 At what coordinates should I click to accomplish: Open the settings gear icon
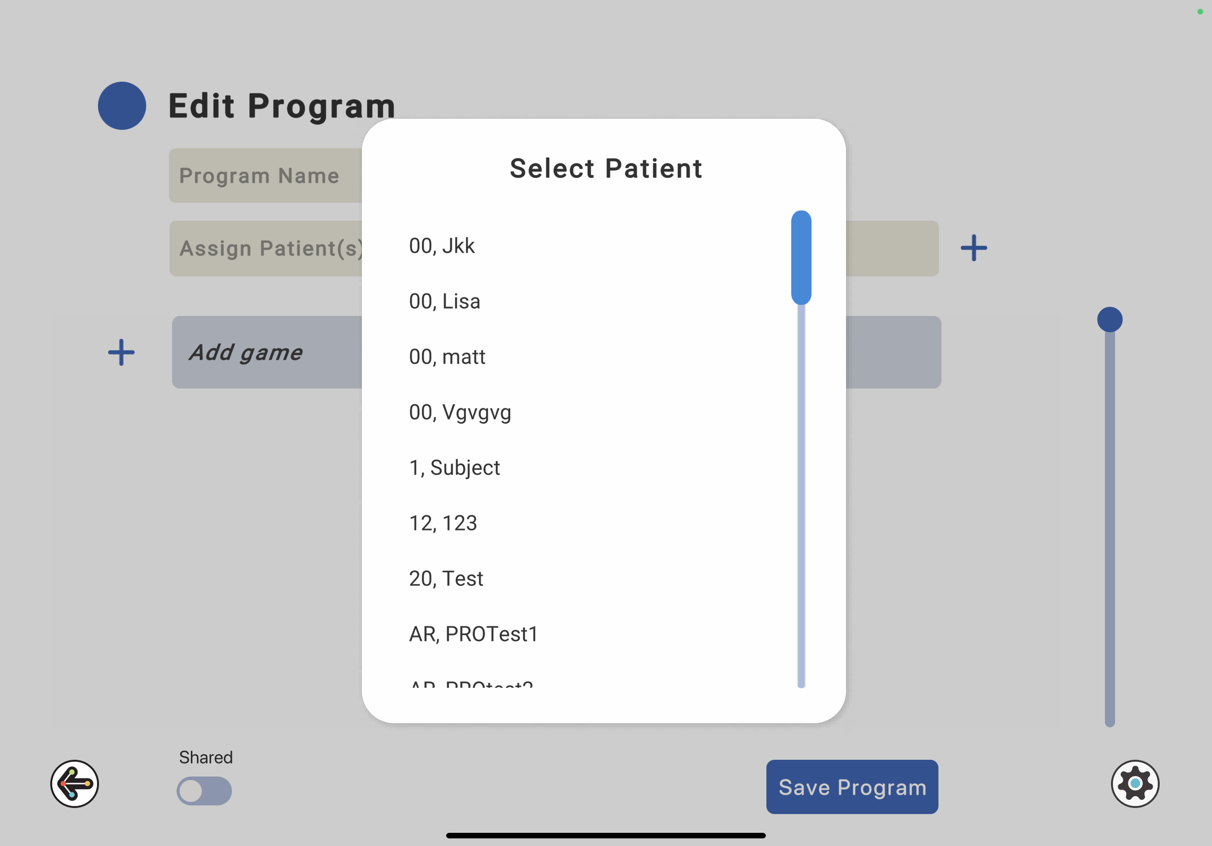point(1135,783)
